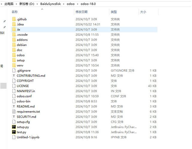Click the 文本文档 type of requirements.txt

tap(117, 111)
